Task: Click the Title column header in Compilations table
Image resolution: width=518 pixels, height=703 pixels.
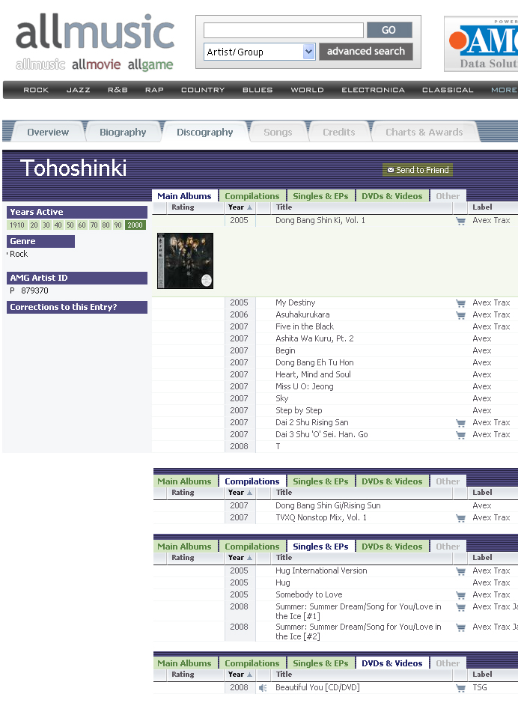Action: (x=284, y=493)
